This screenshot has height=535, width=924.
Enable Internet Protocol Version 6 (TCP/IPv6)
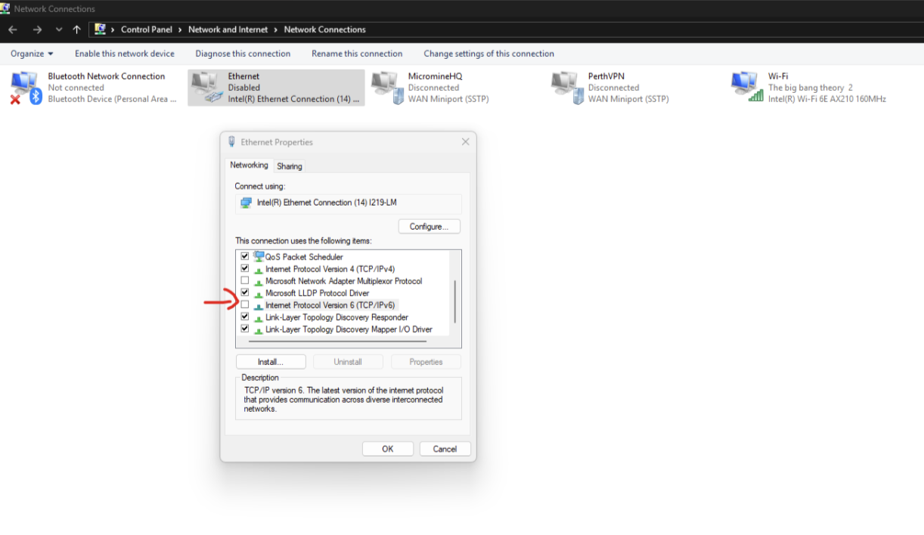coord(244,304)
